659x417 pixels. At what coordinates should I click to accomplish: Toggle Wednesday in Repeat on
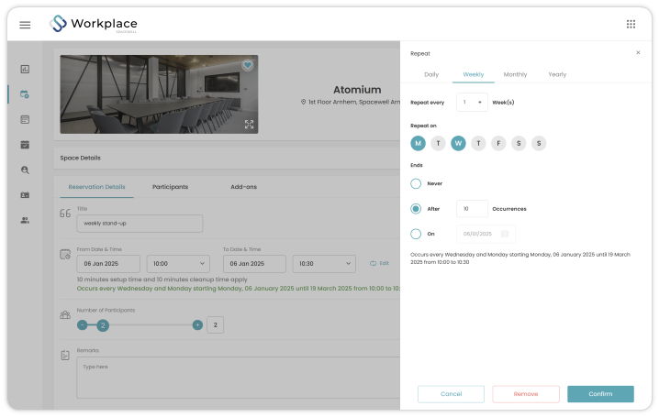tap(458, 144)
